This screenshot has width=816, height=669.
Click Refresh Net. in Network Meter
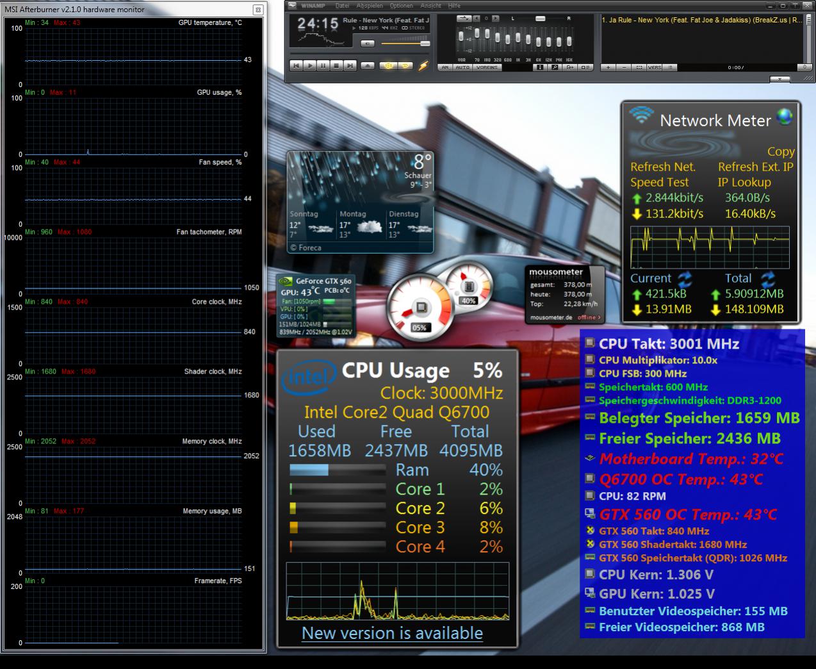click(x=662, y=167)
